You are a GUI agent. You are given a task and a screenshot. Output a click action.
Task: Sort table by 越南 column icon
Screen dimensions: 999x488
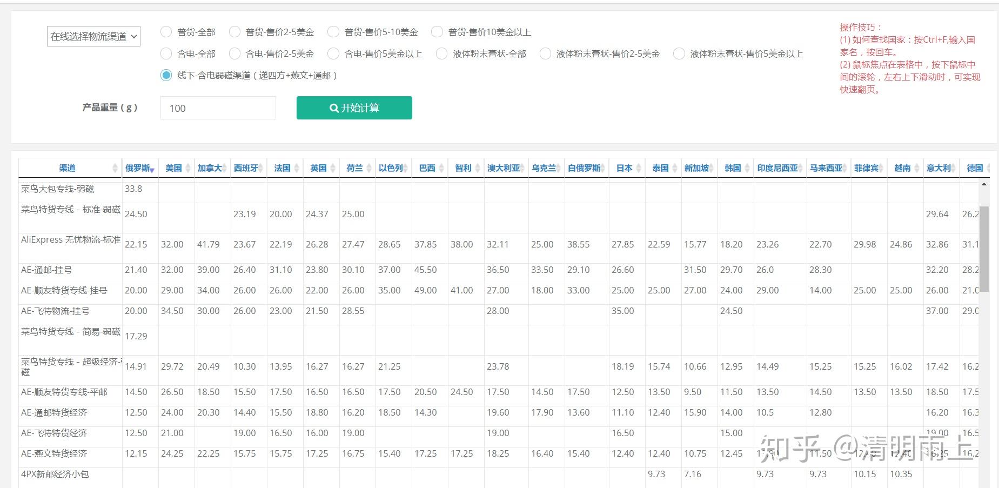coord(917,168)
